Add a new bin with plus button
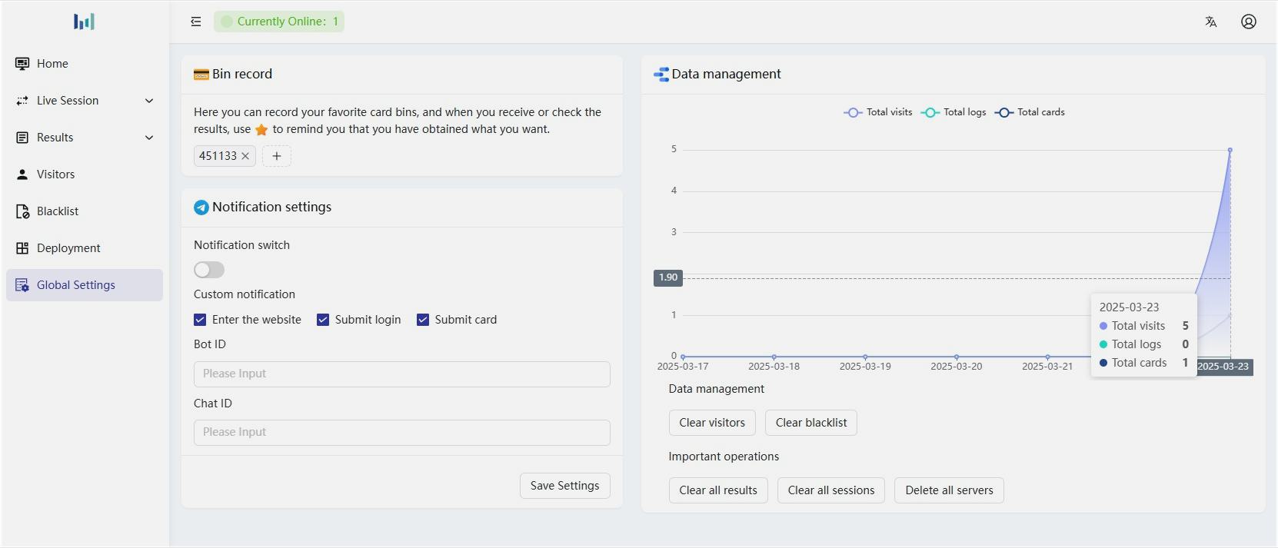The height and width of the screenshot is (548, 1278). click(x=277, y=156)
